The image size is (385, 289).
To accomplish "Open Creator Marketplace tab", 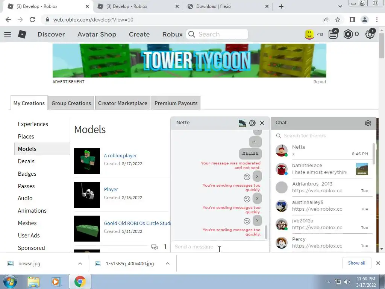I will (x=123, y=103).
